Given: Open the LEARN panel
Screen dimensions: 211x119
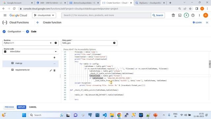Looking at the screenshot, I should tap(197, 22).
